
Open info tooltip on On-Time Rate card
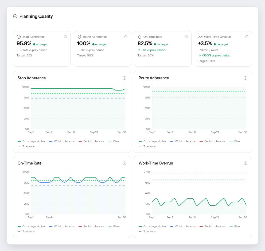coord(186,37)
